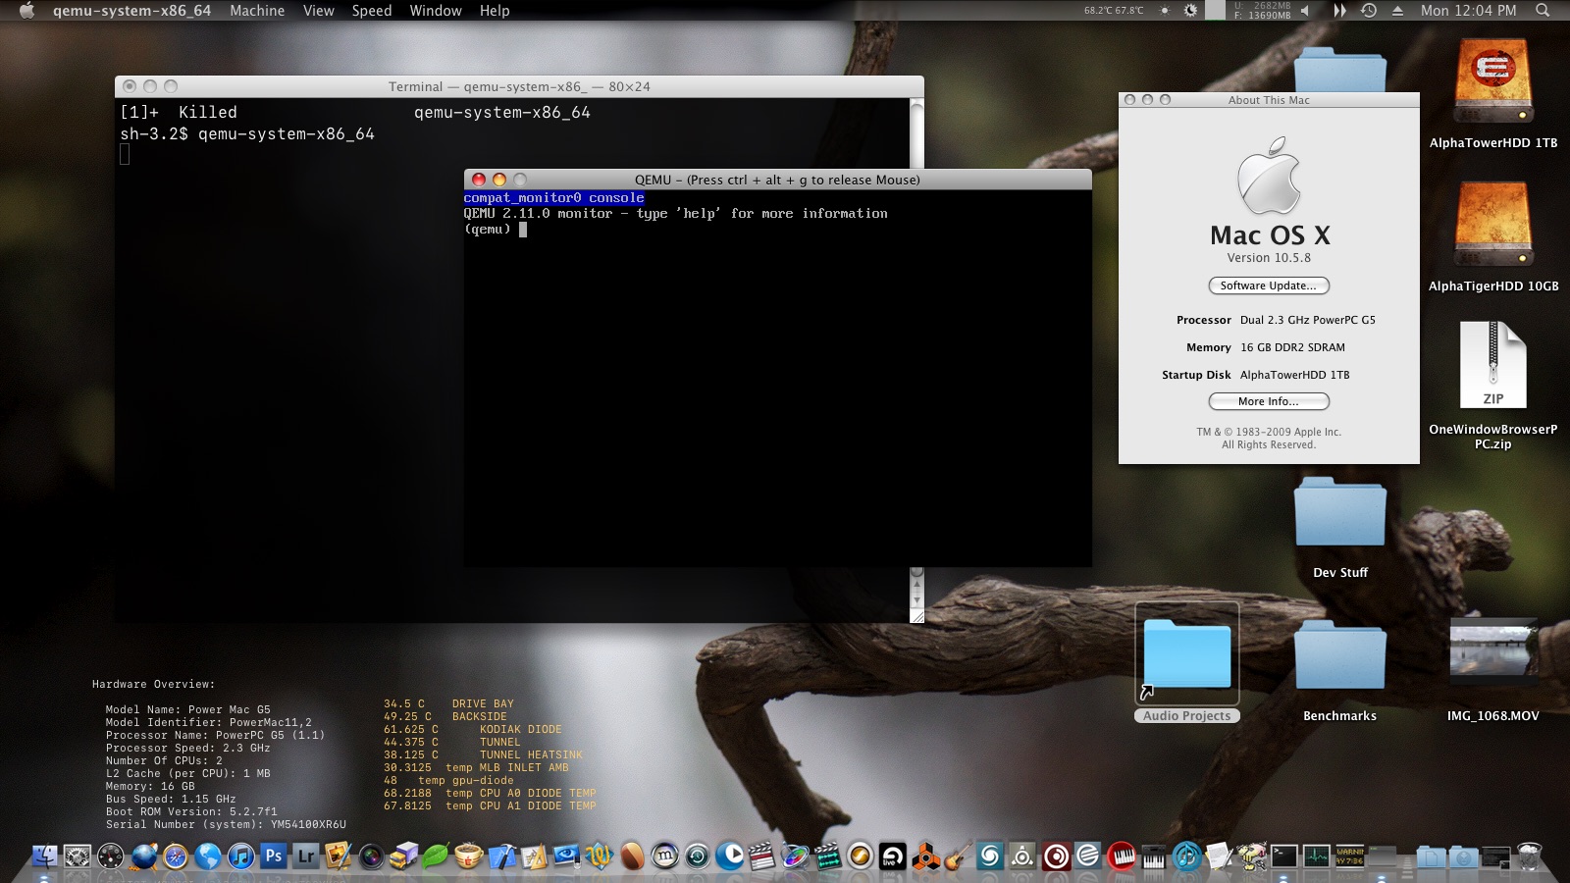The height and width of the screenshot is (883, 1570).
Task: Open red piano keyboard app in Dock
Action: [x=1121, y=857]
